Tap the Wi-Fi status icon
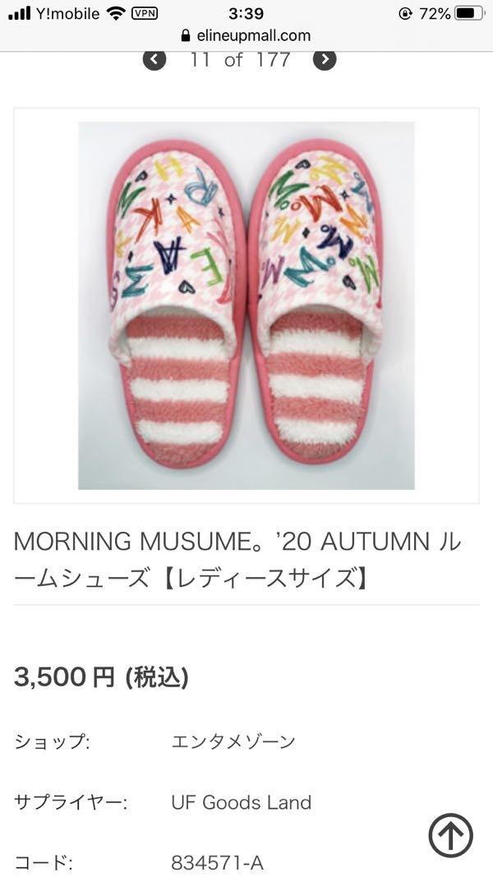The image size is (493, 877). pyautogui.click(x=116, y=13)
